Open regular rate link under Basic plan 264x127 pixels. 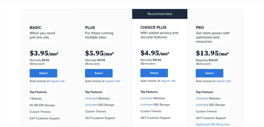coord(57,81)
